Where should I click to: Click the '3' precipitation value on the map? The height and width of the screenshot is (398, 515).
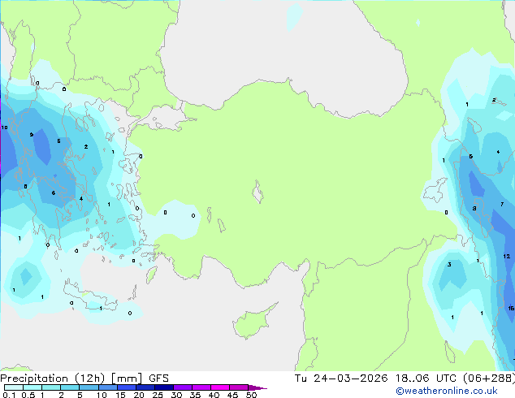(449, 264)
